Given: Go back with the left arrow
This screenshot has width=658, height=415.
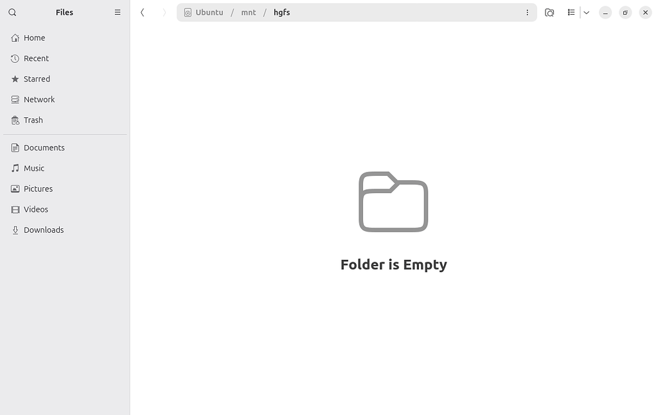Looking at the screenshot, I should pyautogui.click(x=143, y=13).
